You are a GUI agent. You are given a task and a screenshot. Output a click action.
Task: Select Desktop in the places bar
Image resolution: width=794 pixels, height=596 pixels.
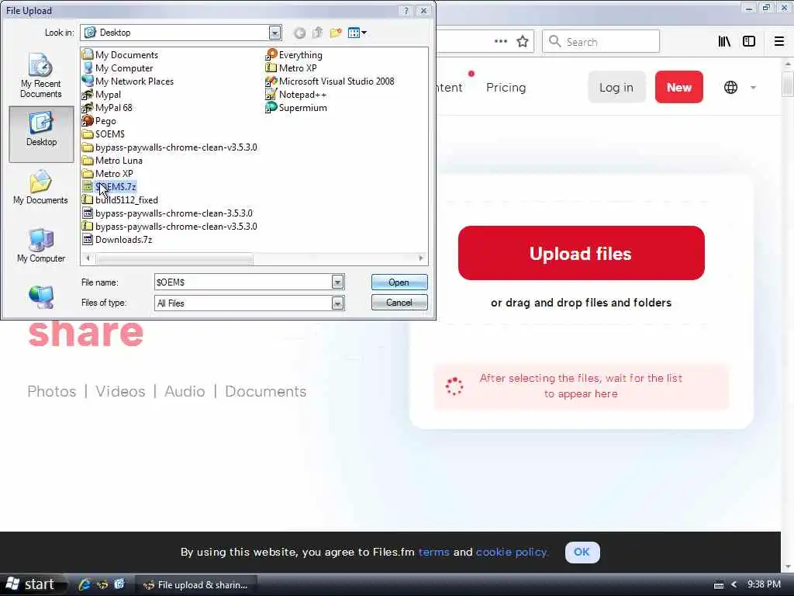(41, 133)
